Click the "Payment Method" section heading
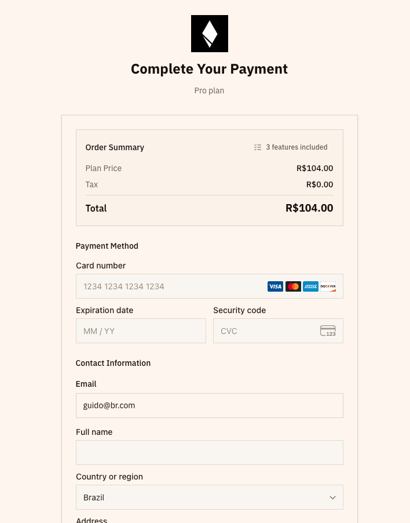The height and width of the screenshot is (523, 410). [x=107, y=246]
